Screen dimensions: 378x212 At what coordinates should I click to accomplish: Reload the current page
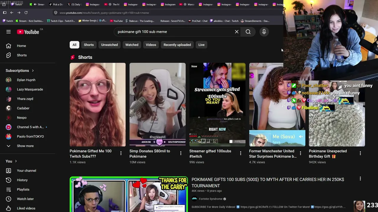pyautogui.click(x=26, y=13)
